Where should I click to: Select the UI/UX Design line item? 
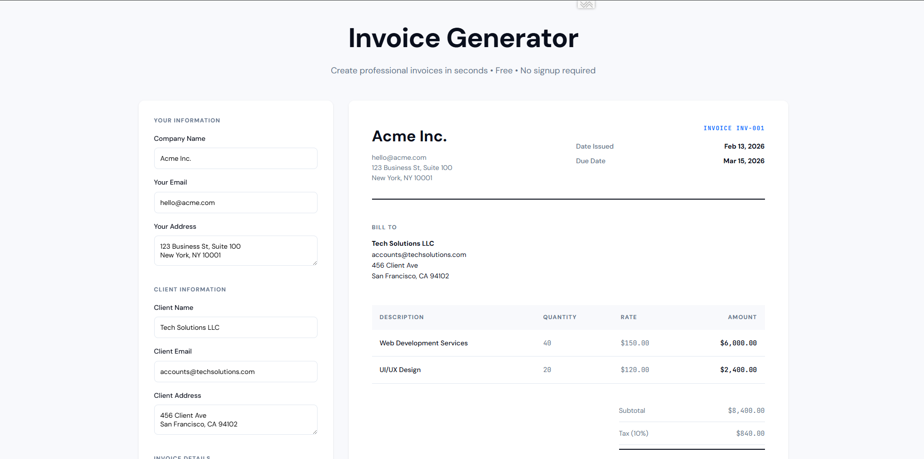400,370
